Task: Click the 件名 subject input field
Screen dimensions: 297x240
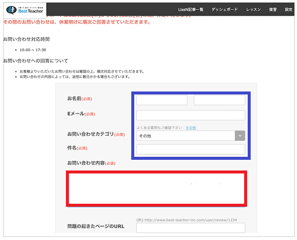Action: [191, 149]
